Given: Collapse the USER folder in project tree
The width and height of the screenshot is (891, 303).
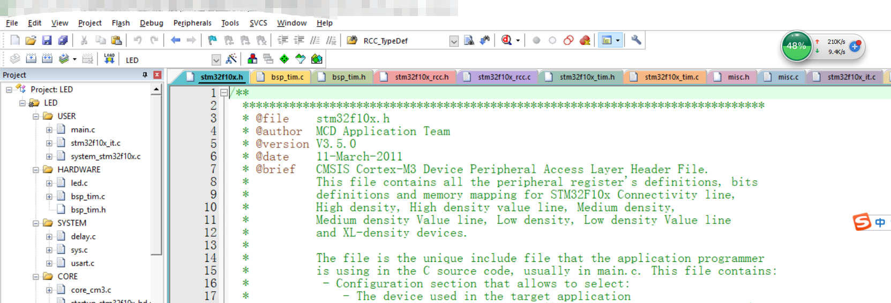Looking at the screenshot, I should pos(36,116).
